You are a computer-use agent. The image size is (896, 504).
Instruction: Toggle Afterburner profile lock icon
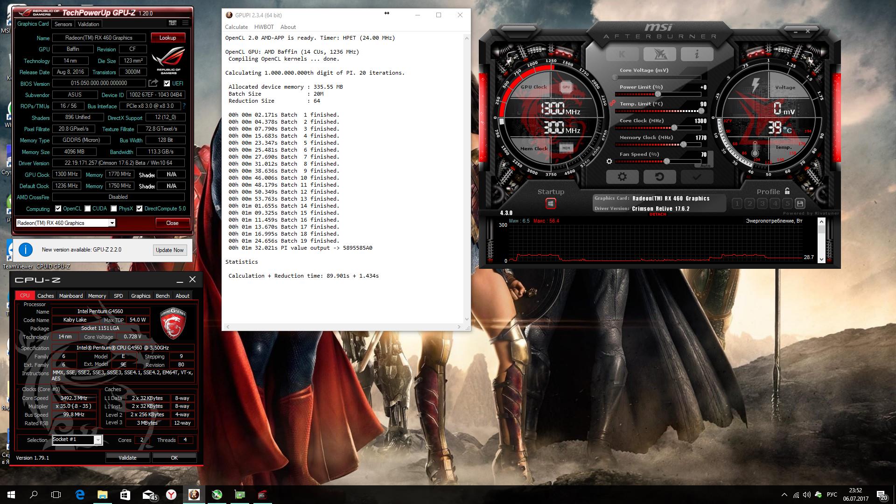click(788, 191)
